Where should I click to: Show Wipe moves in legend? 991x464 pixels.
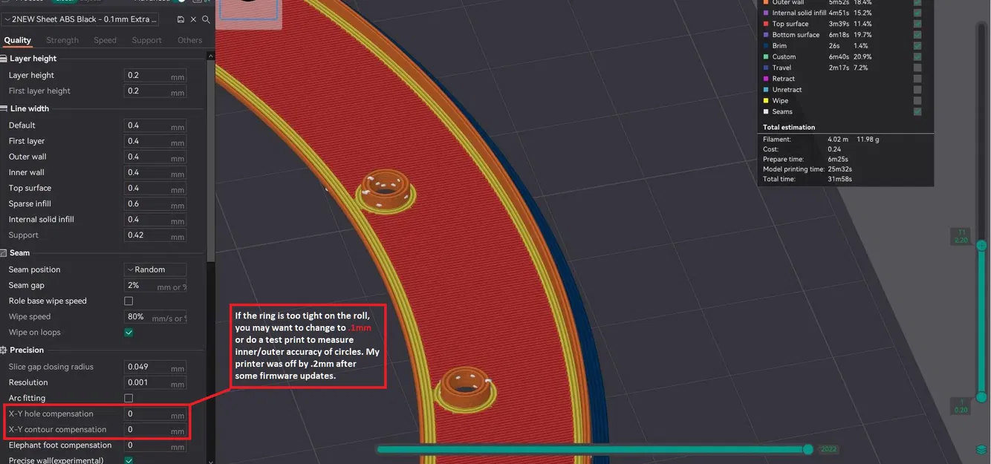coord(917,101)
